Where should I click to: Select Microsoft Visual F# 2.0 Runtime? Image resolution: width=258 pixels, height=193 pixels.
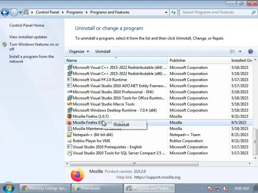click(x=100, y=79)
